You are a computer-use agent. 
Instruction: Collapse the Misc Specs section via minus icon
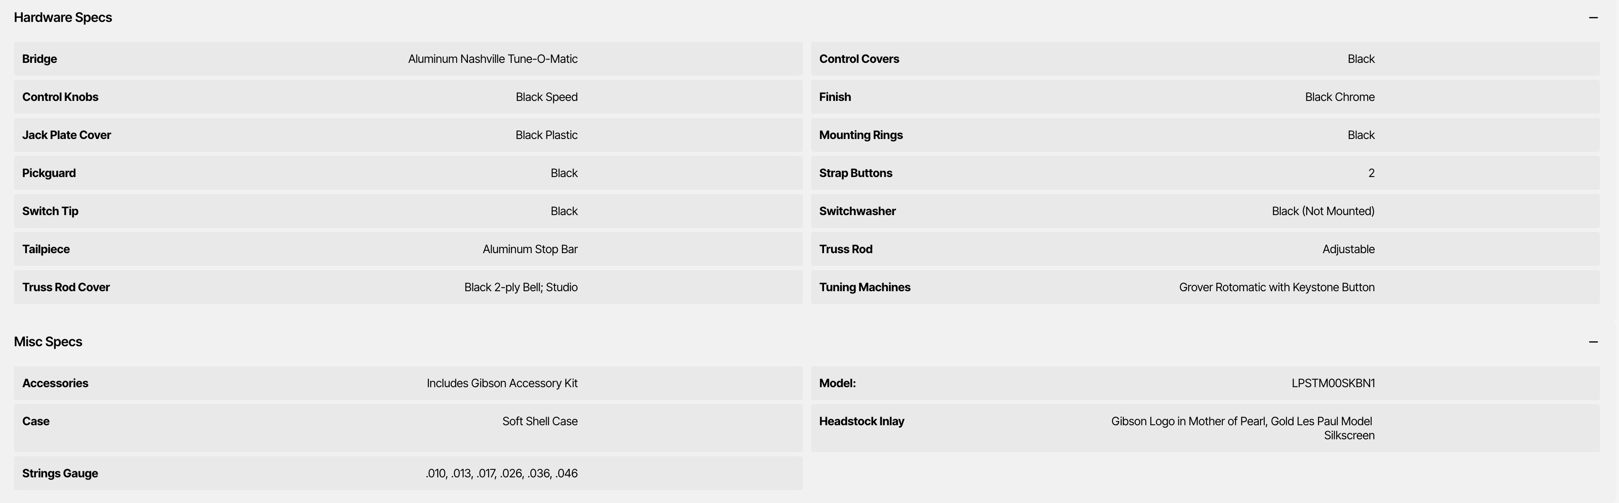[x=1592, y=342]
